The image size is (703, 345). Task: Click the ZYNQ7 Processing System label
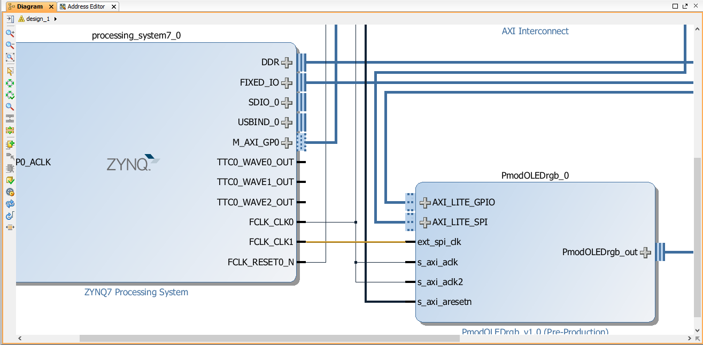coord(136,292)
